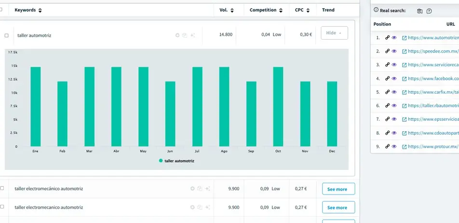Tick the checkbox for taller electromecánico automotriz
The height and width of the screenshot is (223, 459).
click(2, 188)
